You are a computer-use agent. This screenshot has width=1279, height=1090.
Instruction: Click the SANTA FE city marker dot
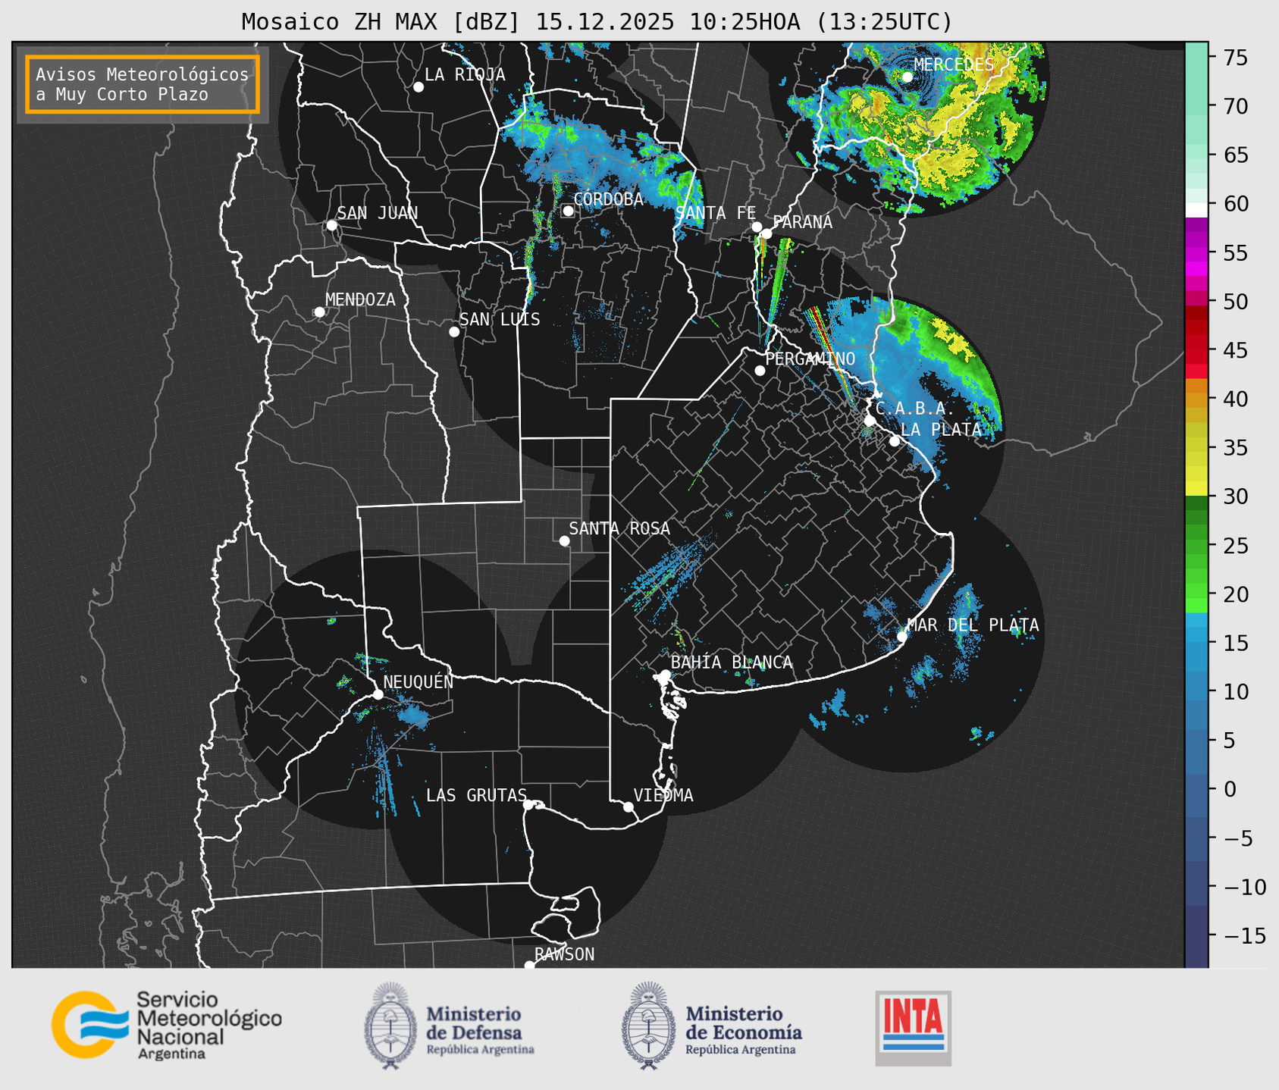(757, 227)
